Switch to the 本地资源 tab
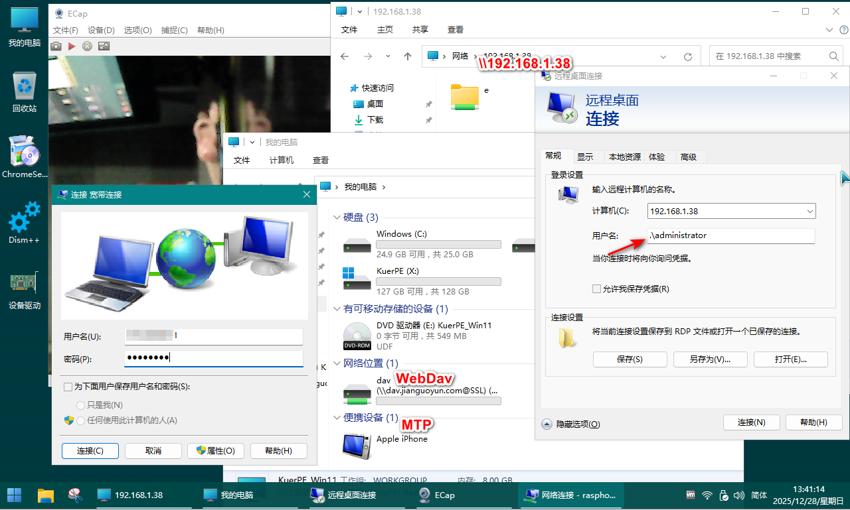The height and width of the screenshot is (510, 850). pos(624,157)
